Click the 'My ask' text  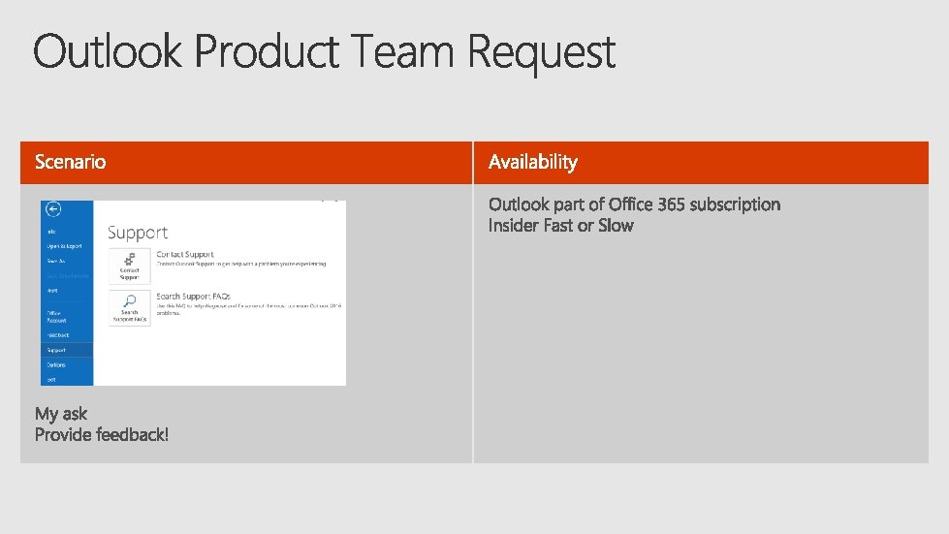(61, 414)
